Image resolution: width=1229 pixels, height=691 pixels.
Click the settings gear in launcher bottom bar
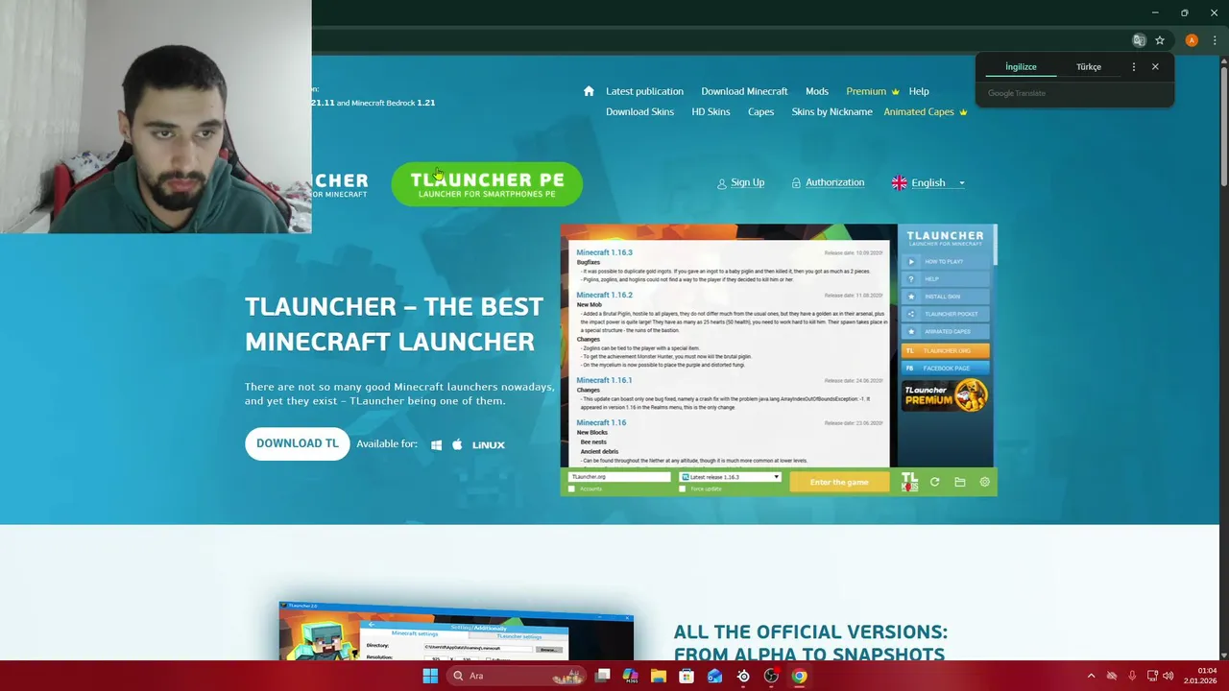click(x=984, y=482)
